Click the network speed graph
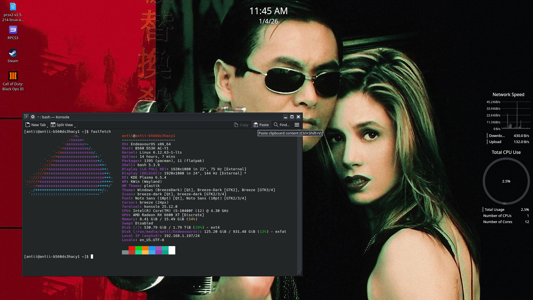533x300 pixels. [516, 115]
